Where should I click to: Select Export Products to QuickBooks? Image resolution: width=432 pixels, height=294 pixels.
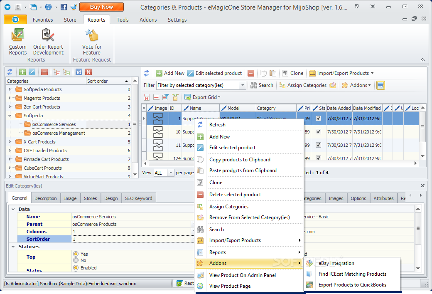tap(352, 284)
